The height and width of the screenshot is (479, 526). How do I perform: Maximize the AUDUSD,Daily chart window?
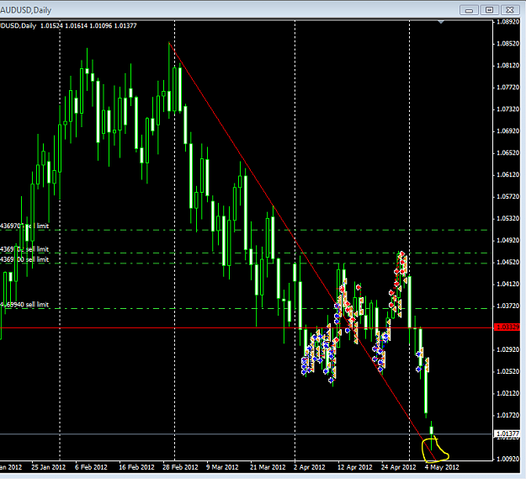(x=490, y=10)
